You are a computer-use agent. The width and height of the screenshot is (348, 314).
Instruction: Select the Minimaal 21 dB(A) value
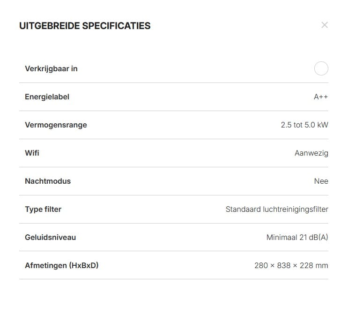pos(297,237)
